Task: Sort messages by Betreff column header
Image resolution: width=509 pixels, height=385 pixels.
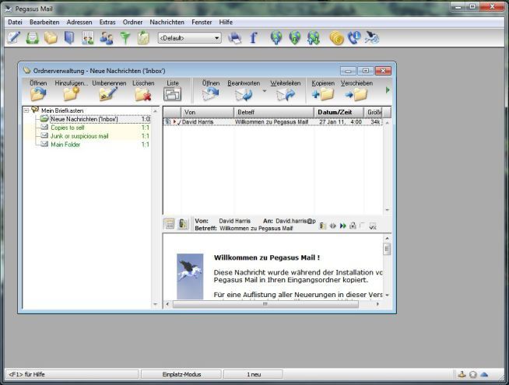Action: [x=274, y=112]
